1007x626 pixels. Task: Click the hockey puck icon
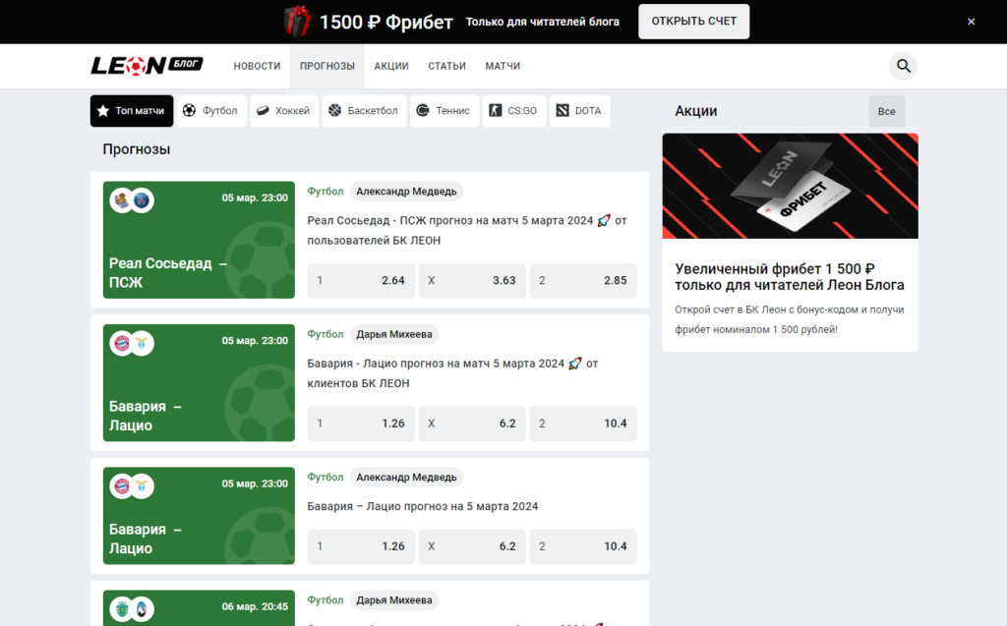(x=263, y=110)
